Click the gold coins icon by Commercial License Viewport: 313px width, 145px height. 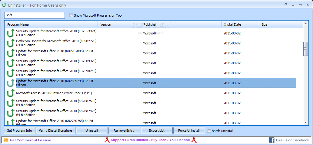coord(6,140)
